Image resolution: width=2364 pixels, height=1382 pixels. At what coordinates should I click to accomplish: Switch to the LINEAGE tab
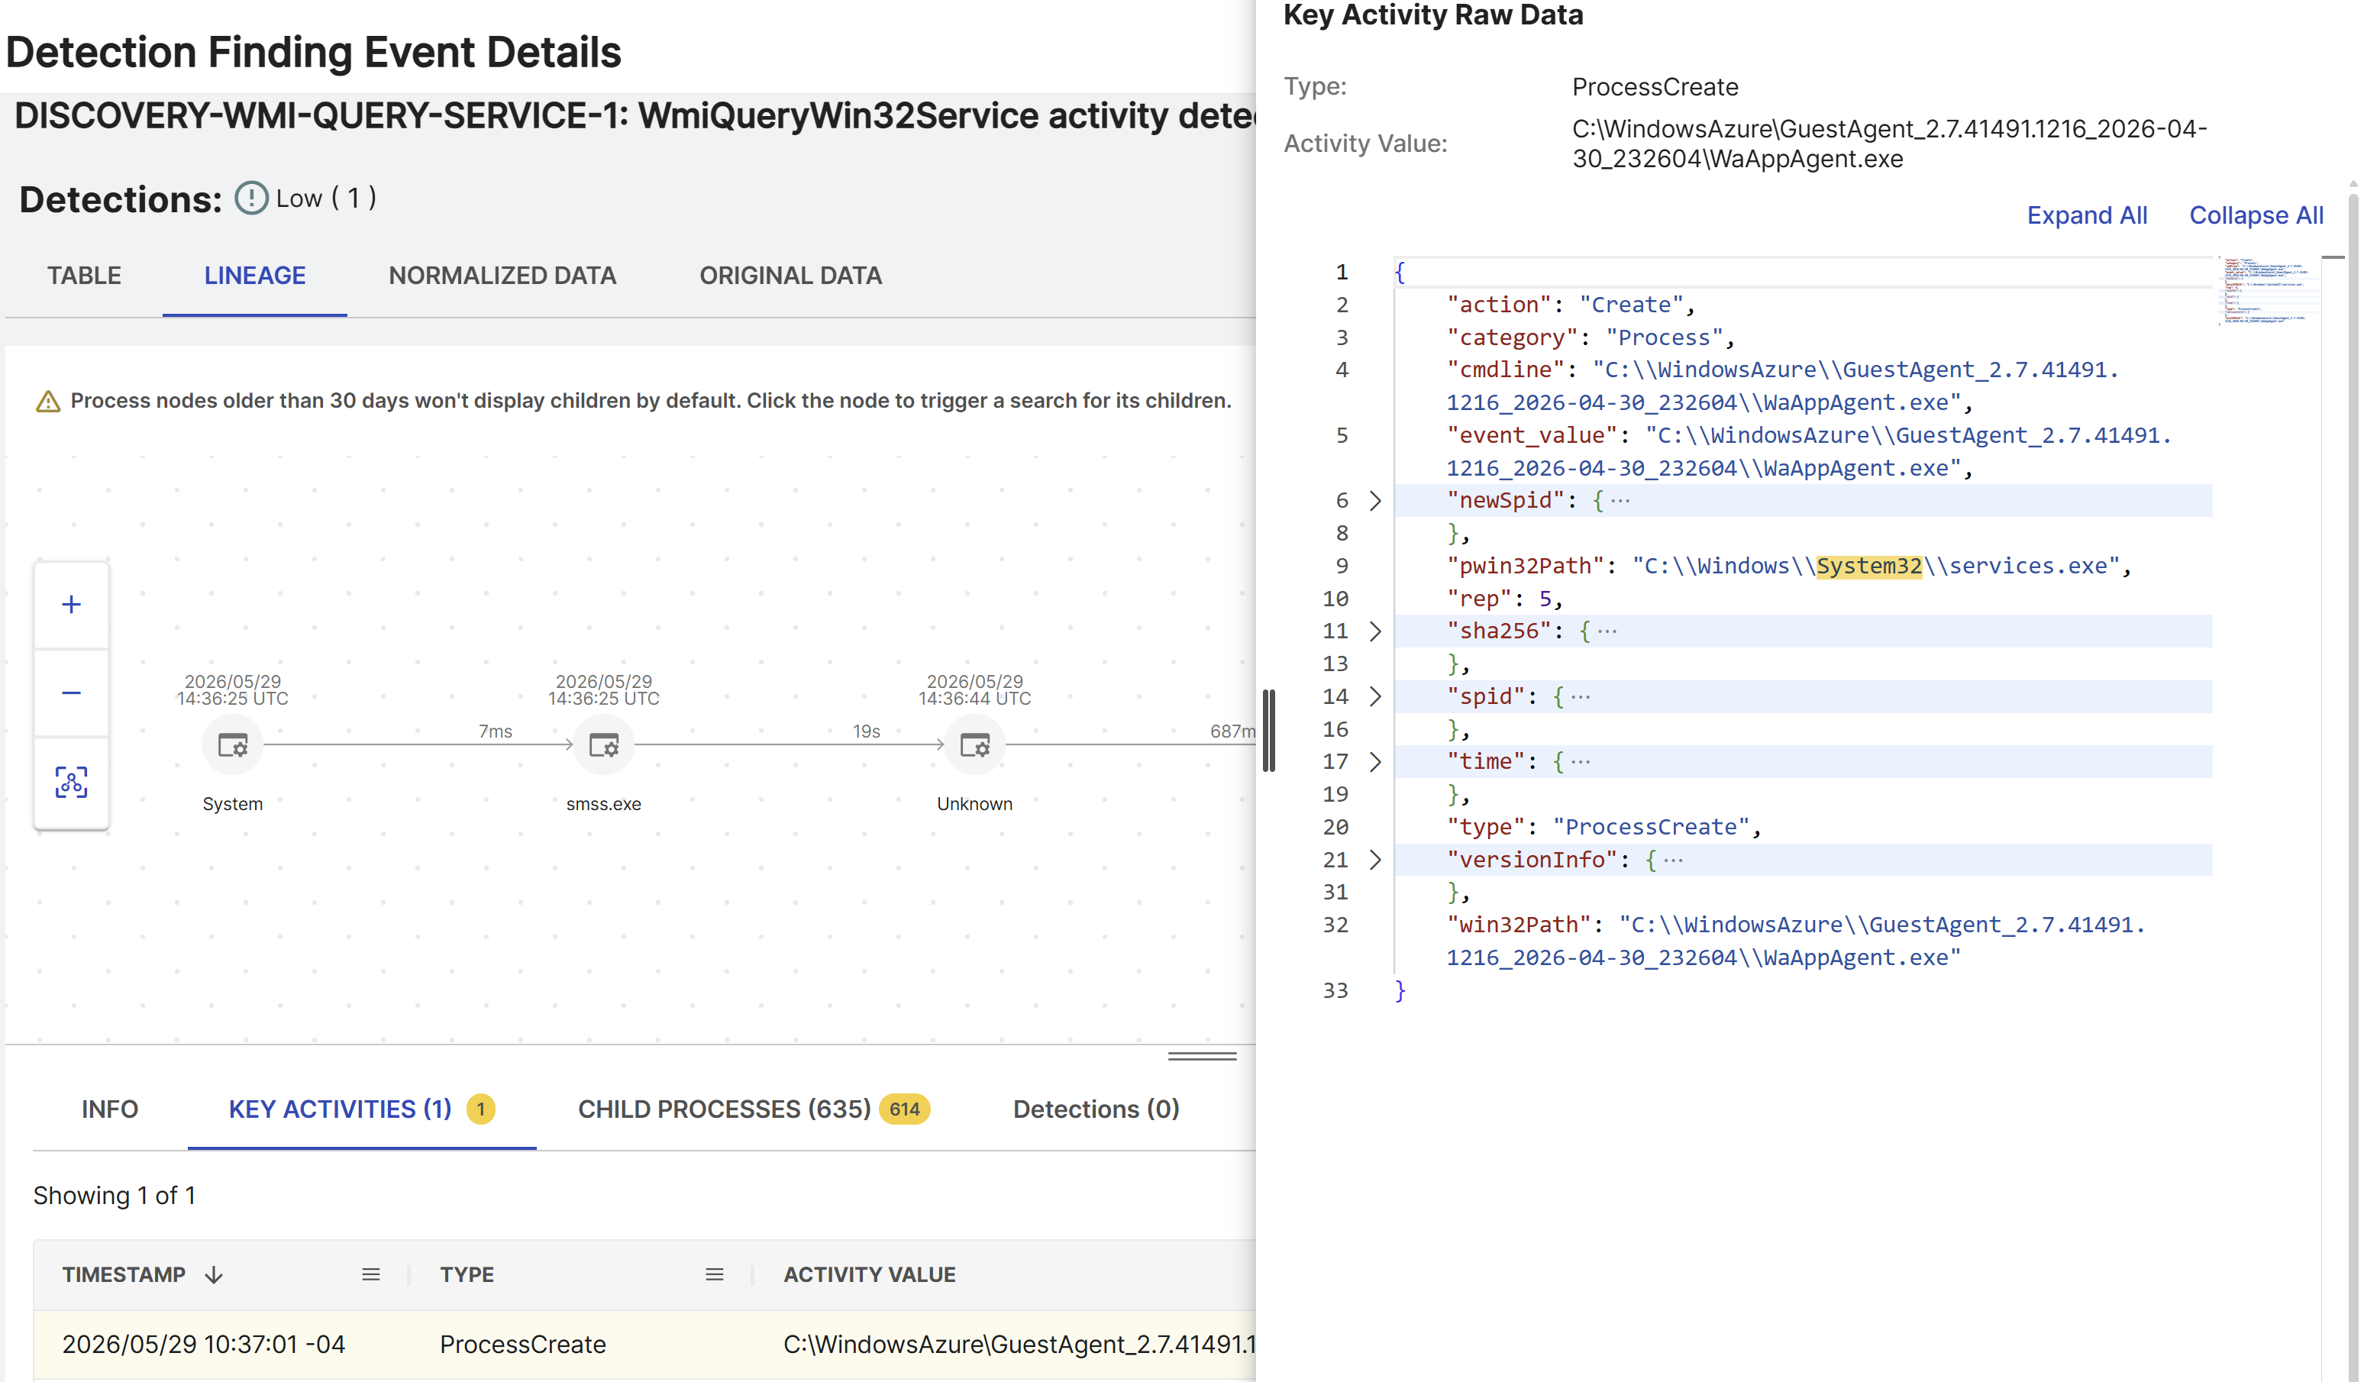tap(255, 276)
